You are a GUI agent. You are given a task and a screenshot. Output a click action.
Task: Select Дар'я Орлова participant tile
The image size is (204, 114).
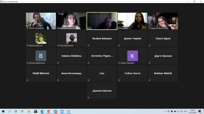pyautogui.click(x=163, y=56)
